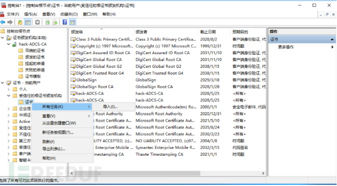Open the 文件(F) menu
Image resolution: width=337 pixels, height=186 pixels.
13,14
